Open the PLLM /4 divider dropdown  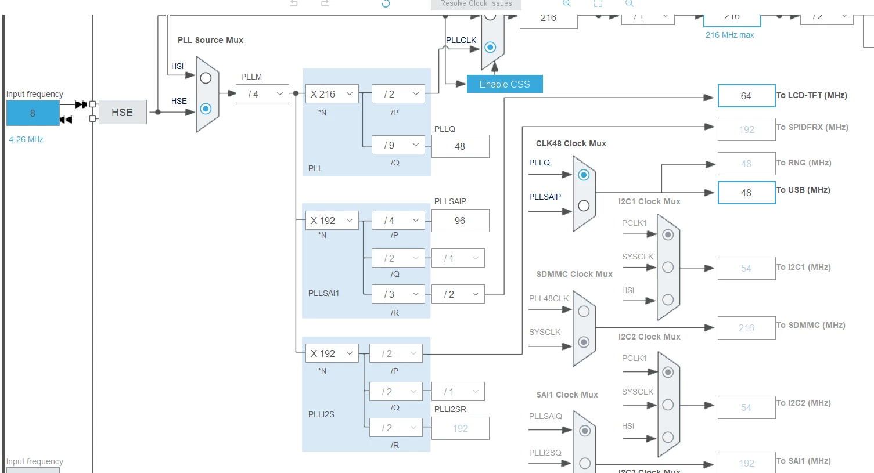pos(262,93)
